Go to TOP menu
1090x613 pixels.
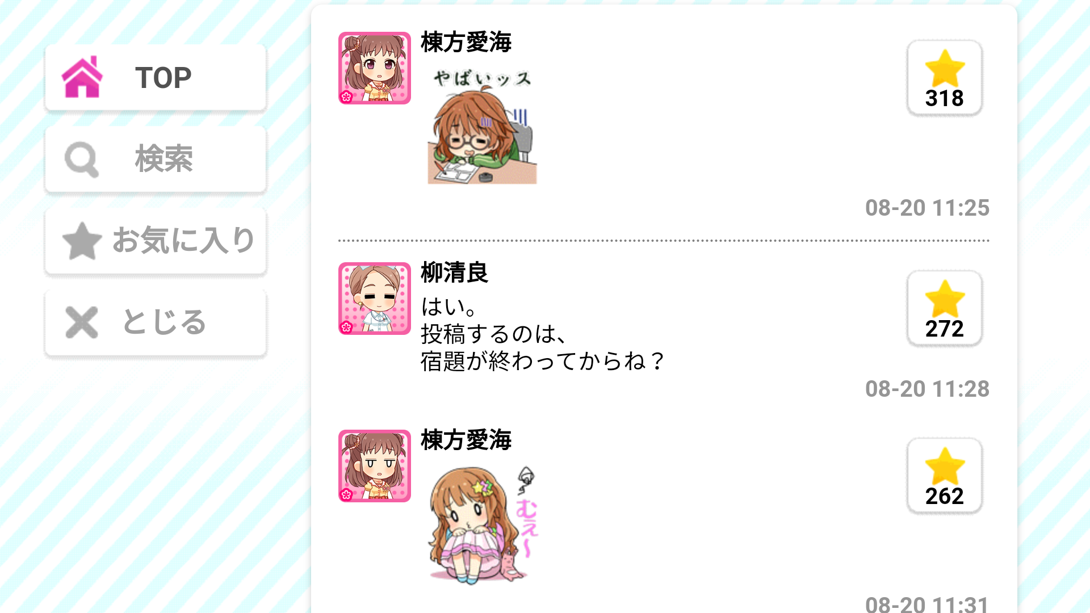[x=156, y=78]
